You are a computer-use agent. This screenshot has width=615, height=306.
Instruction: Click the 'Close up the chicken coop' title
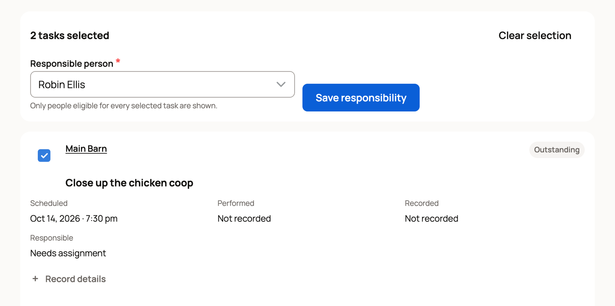coord(129,183)
